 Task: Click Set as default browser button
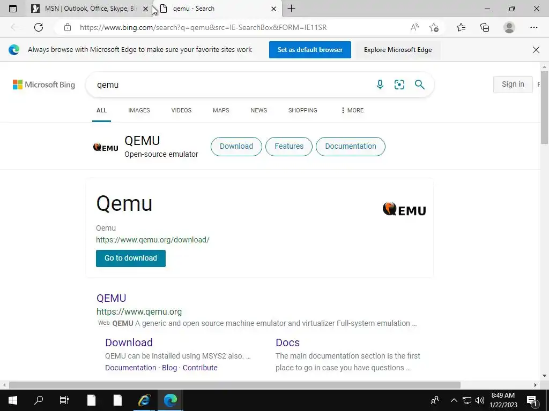310,50
